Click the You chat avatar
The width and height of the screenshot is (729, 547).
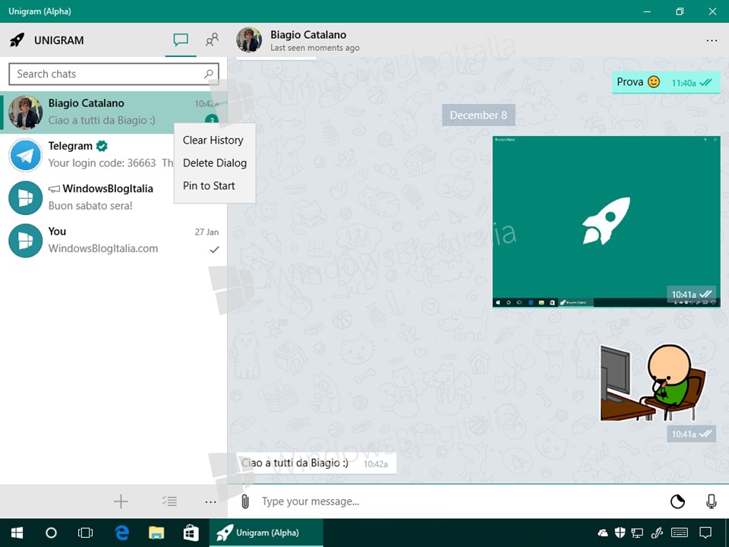click(26, 241)
